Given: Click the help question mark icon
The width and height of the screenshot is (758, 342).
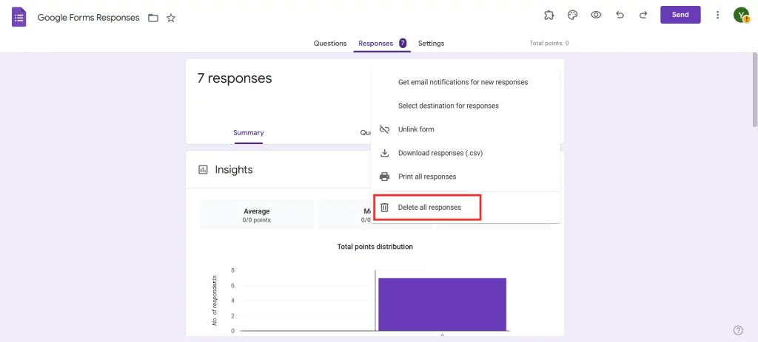Looking at the screenshot, I should point(738,330).
